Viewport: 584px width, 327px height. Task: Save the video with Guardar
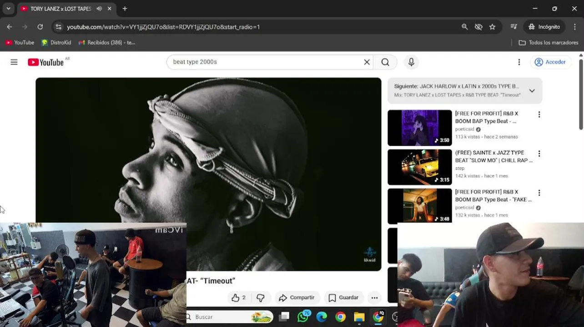click(x=343, y=297)
